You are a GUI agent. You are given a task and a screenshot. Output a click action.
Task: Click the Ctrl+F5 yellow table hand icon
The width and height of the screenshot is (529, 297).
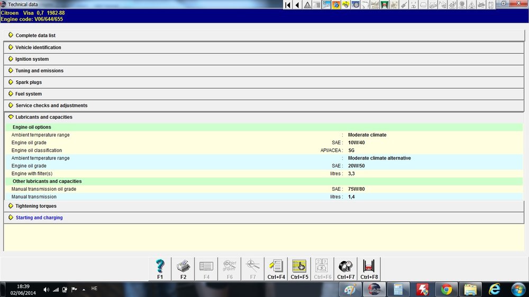point(299,268)
